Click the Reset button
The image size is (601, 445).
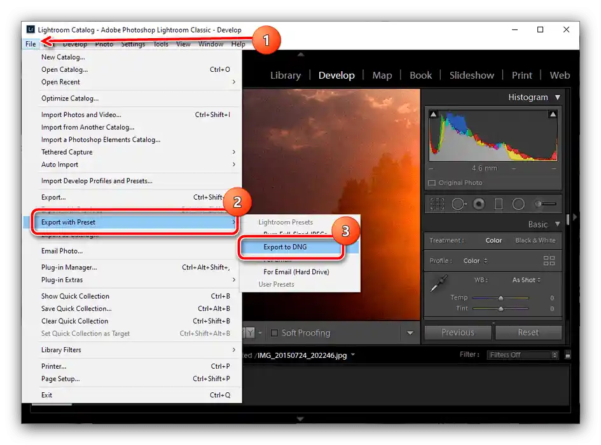pos(528,331)
